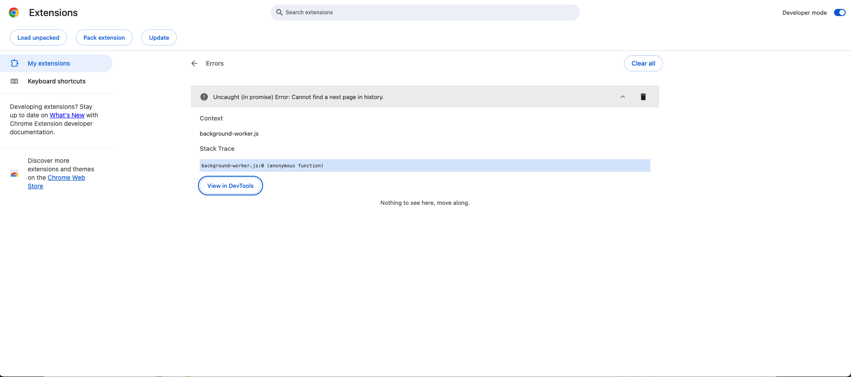Click the Keyboard shortcuts keyboard icon
The height and width of the screenshot is (377, 851).
(x=14, y=81)
